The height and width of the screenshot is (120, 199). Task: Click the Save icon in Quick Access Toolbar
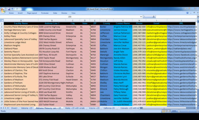(x=9, y=9)
